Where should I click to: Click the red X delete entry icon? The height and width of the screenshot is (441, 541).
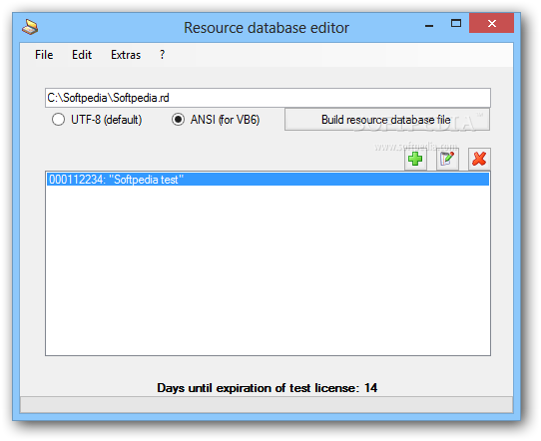pos(479,159)
